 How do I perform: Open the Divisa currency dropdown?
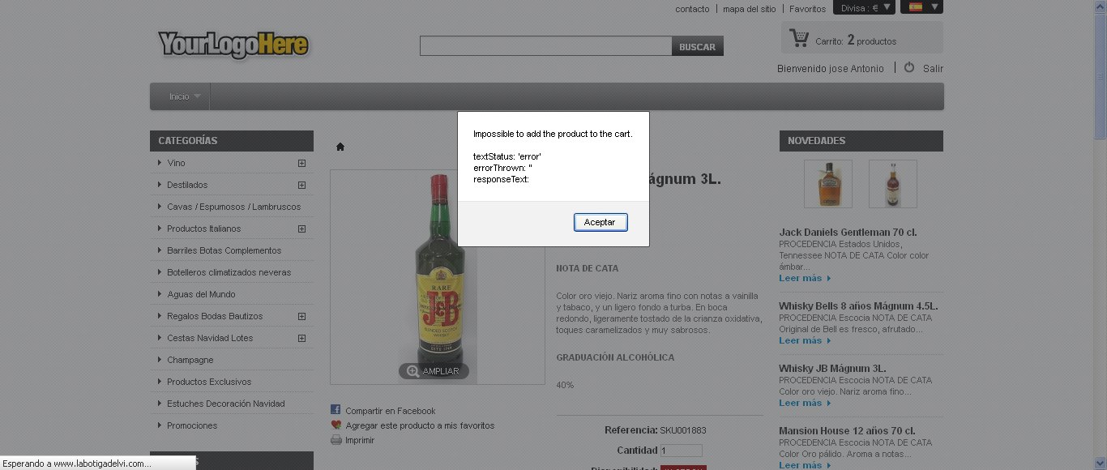click(x=864, y=7)
